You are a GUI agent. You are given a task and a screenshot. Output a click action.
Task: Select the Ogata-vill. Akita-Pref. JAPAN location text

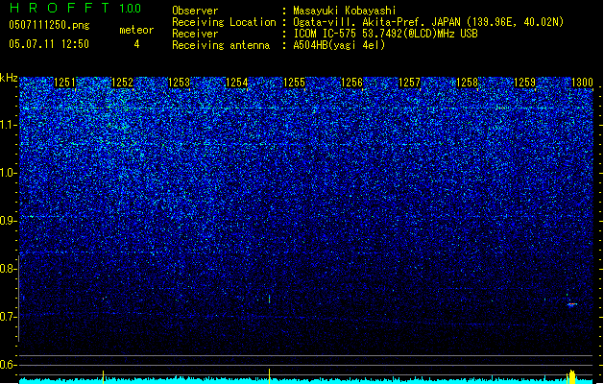(x=428, y=22)
